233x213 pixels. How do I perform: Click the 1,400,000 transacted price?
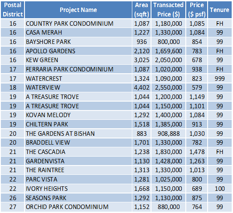tap(168, 115)
